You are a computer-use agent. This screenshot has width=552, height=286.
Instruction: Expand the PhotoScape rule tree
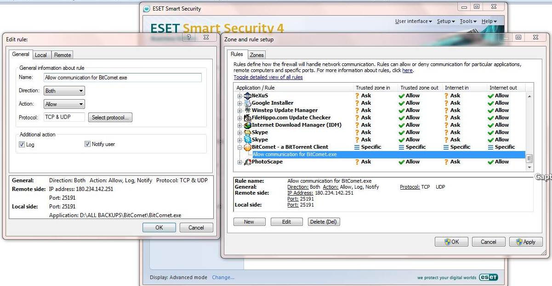coord(239,162)
